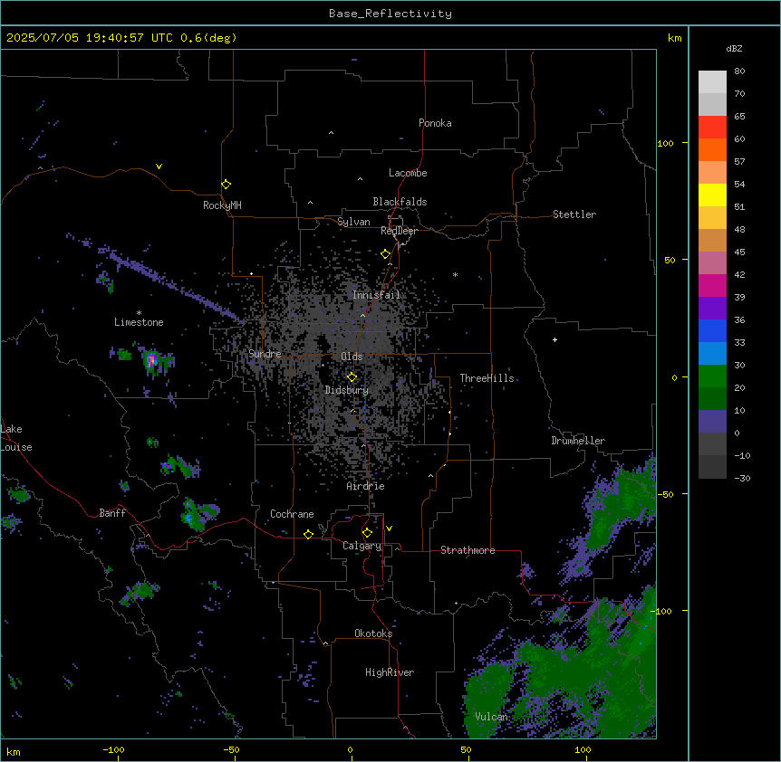Click the Airdrie city label
The image size is (781, 762).
pos(366,486)
